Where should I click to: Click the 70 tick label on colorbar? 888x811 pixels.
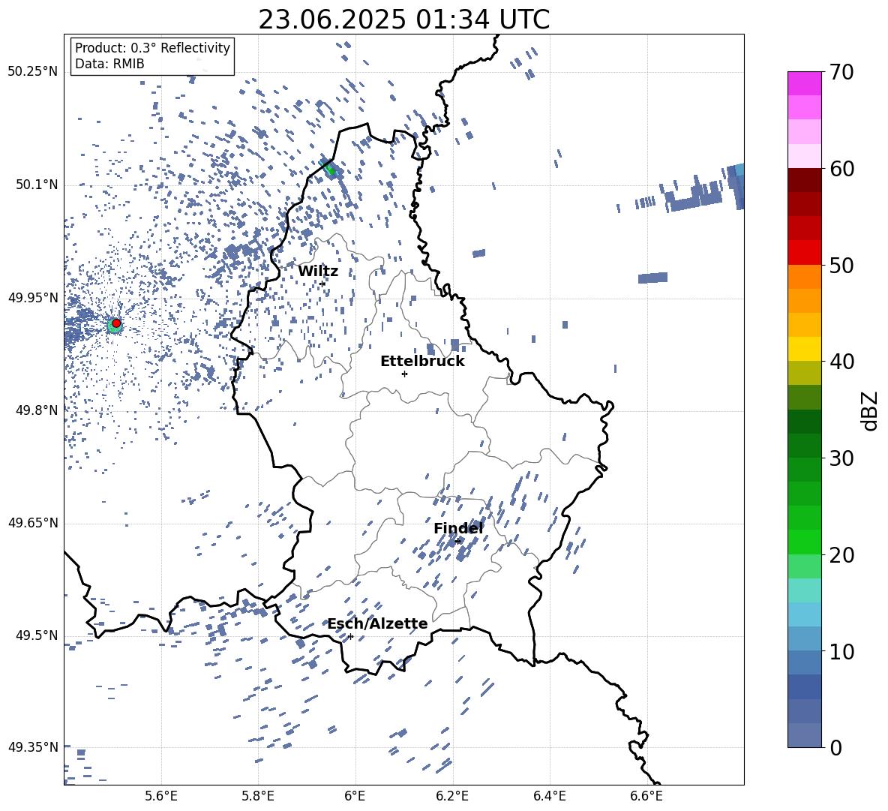[841, 72]
